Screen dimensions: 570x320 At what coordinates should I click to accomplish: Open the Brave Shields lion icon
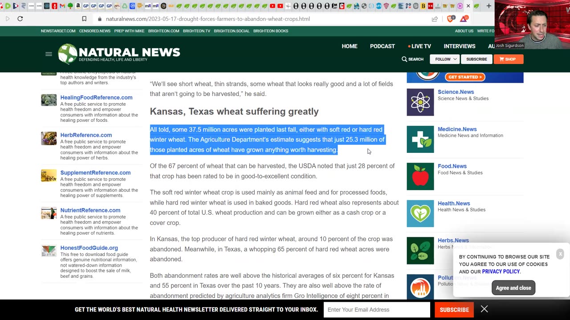tap(450, 19)
